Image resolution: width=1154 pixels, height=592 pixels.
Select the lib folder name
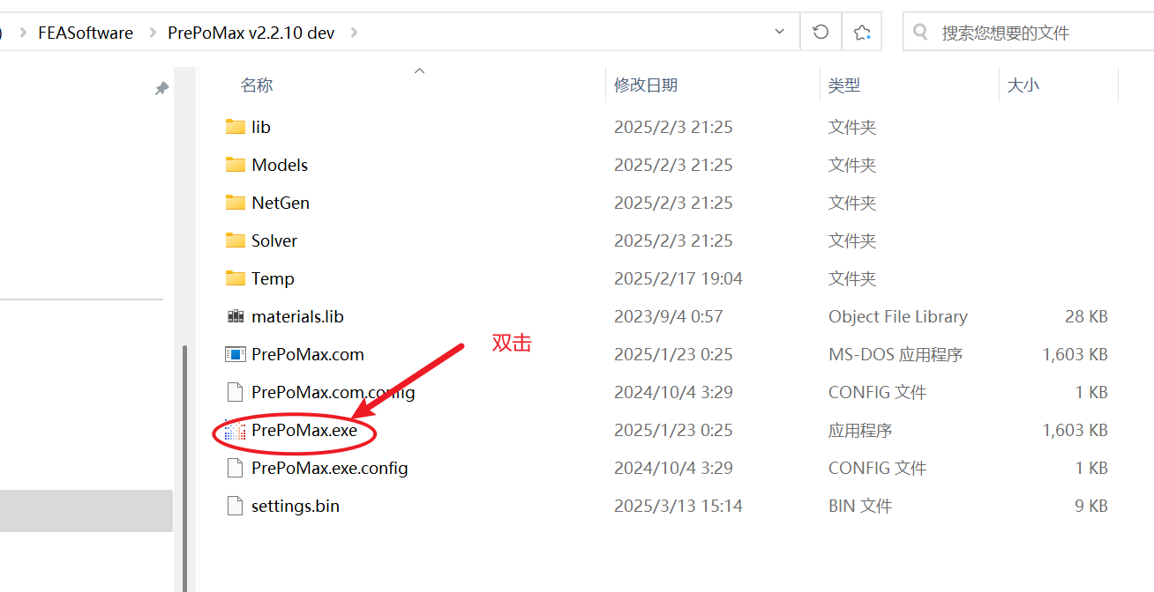261,127
